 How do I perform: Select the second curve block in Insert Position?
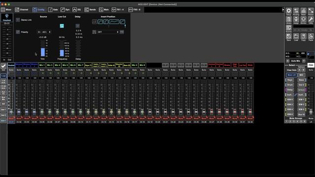click(x=106, y=22)
